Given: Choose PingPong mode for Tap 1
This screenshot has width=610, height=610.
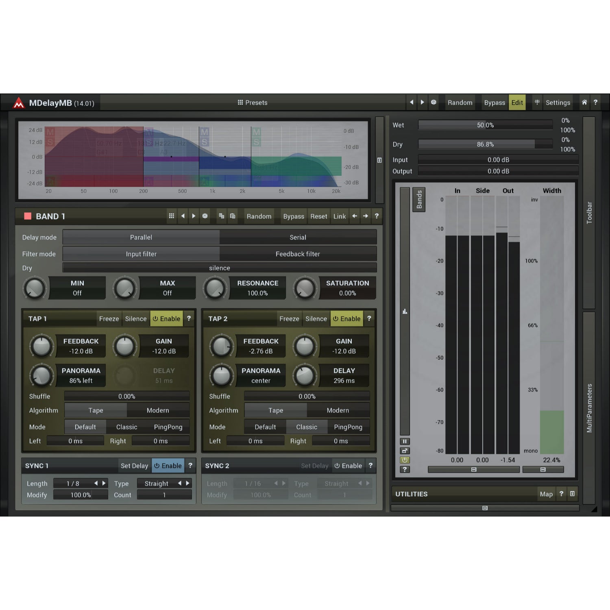Looking at the screenshot, I should pyautogui.click(x=168, y=427).
